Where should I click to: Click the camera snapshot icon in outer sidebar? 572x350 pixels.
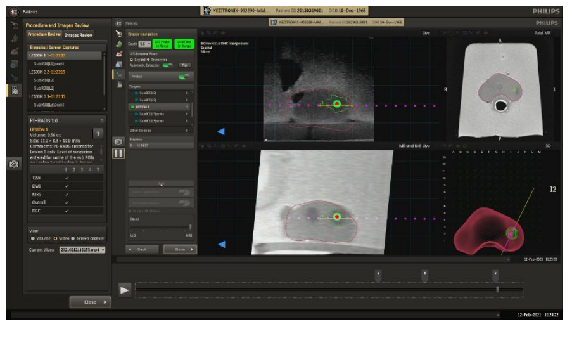coord(14,164)
